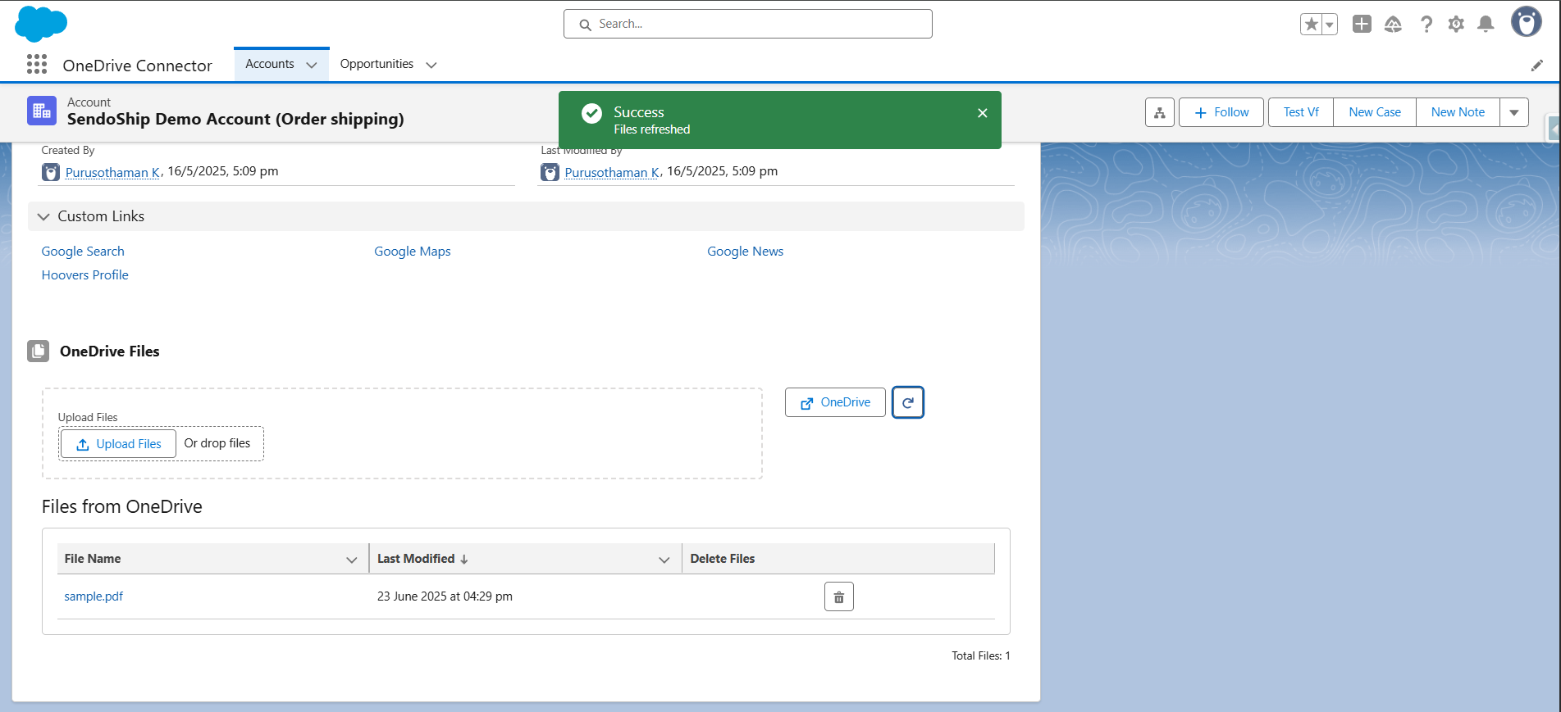The width and height of the screenshot is (1561, 712).
Task: Click the pencil icon to edit navigation
Action: [x=1537, y=66]
